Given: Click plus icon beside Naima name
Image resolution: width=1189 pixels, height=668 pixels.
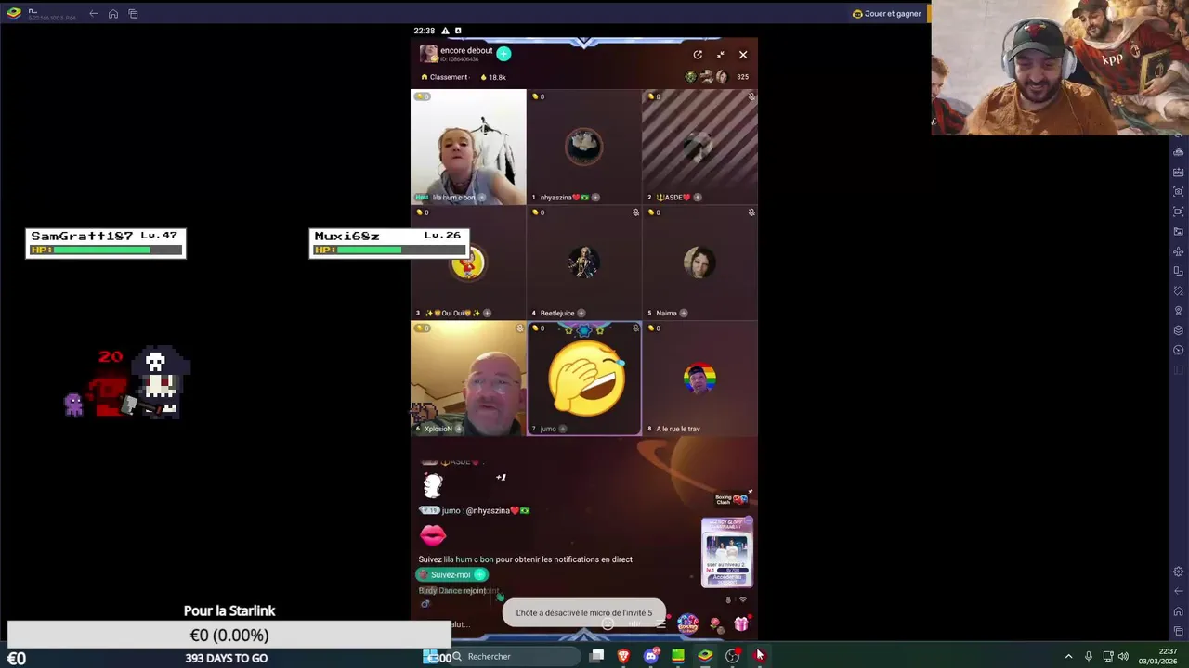Looking at the screenshot, I should tap(685, 314).
